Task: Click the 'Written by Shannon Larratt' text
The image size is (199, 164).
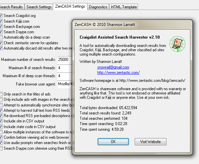Action: tap(100, 62)
